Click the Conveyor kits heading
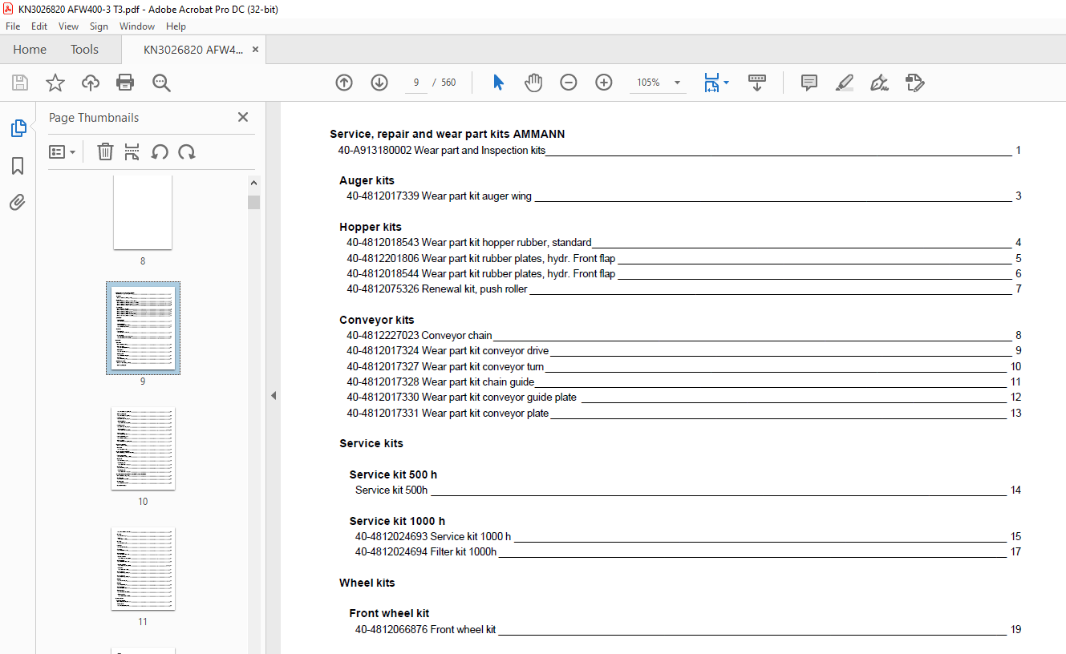The width and height of the screenshot is (1066, 654). tap(377, 320)
